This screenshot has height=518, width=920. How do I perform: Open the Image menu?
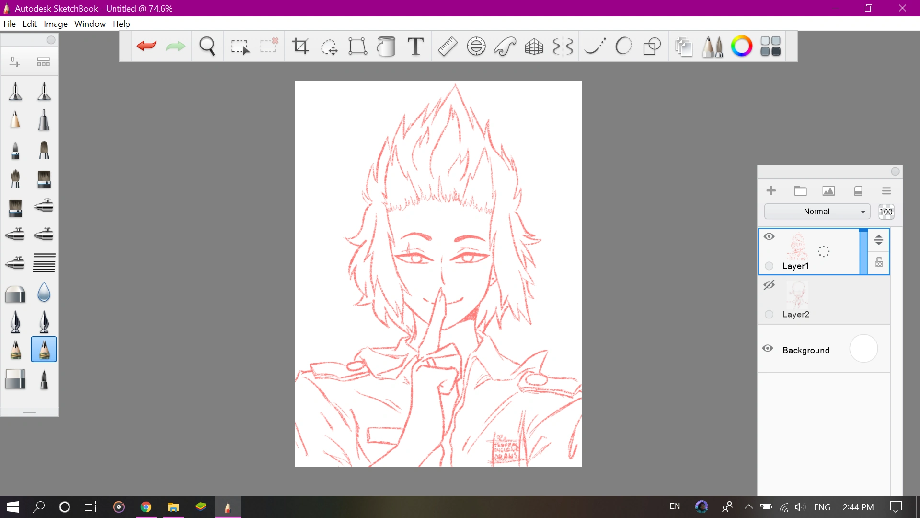click(x=56, y=24)
